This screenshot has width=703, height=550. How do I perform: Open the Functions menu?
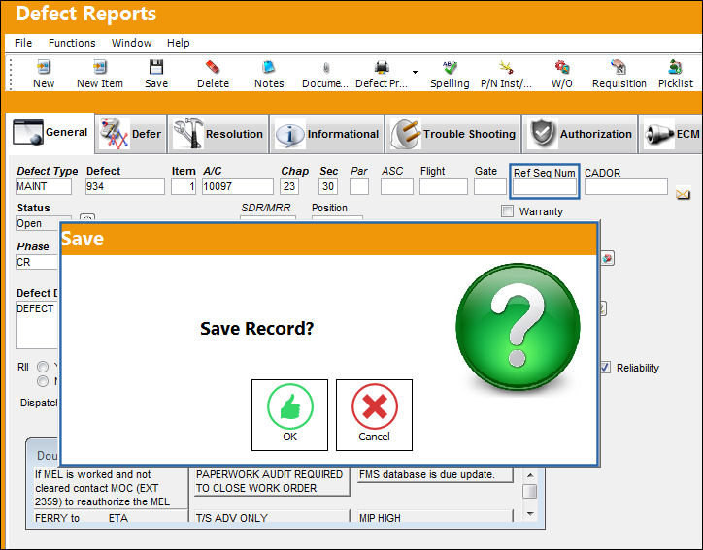coord(72,43)
